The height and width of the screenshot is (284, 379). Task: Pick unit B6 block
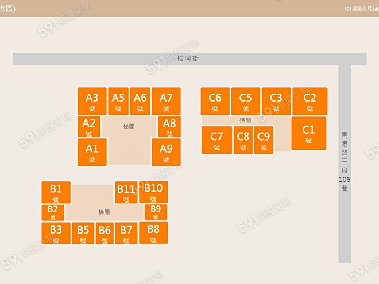pyautogui.click(x=105, y=234)
